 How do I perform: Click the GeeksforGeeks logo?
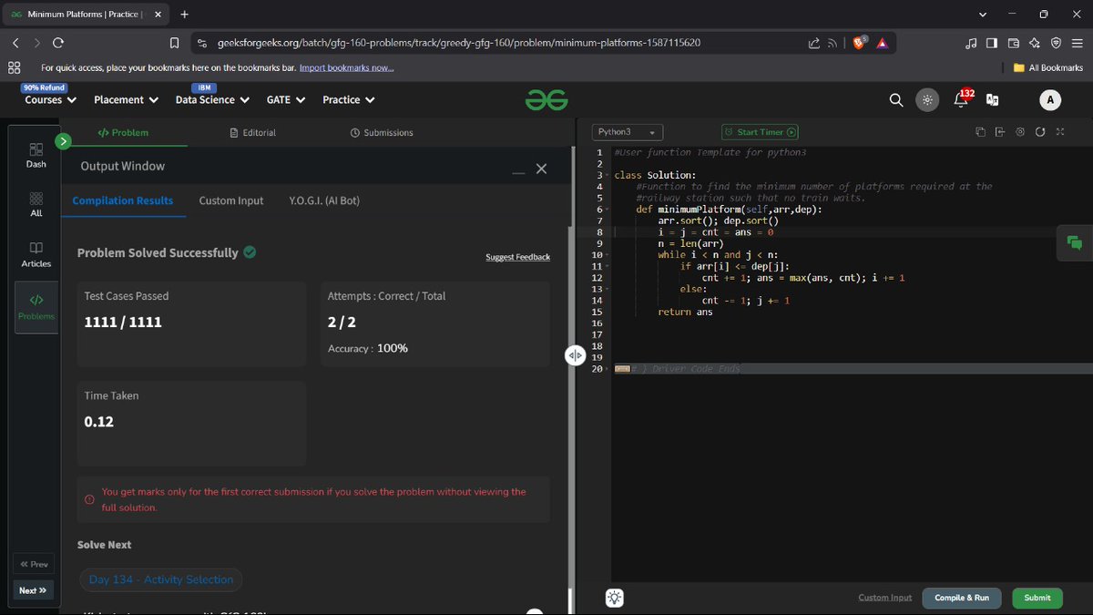coord(546,100)
